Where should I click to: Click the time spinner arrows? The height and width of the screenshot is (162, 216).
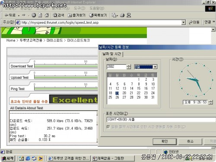210,102
